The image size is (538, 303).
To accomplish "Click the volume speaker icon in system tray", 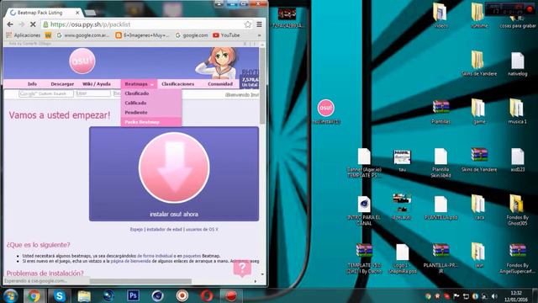I will (494, 296).
